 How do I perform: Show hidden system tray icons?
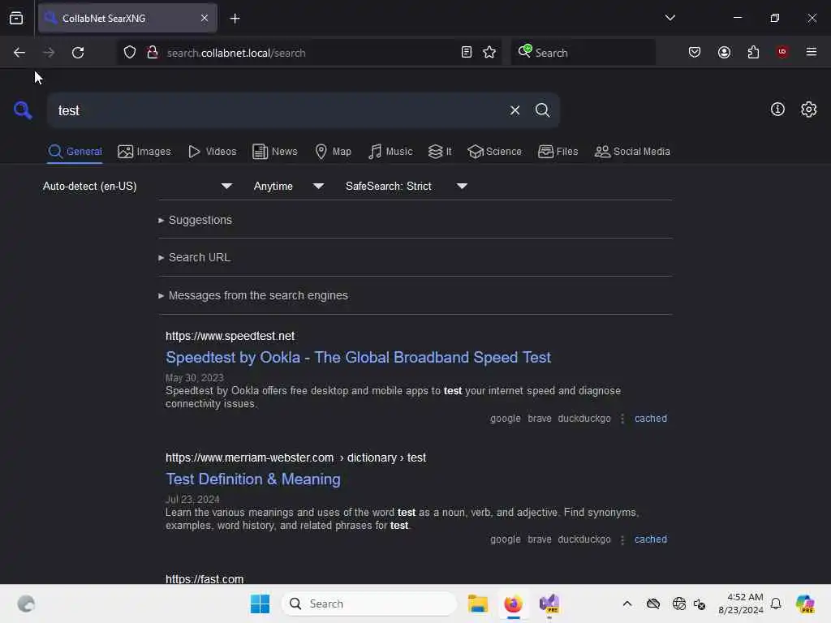[627, 604]
